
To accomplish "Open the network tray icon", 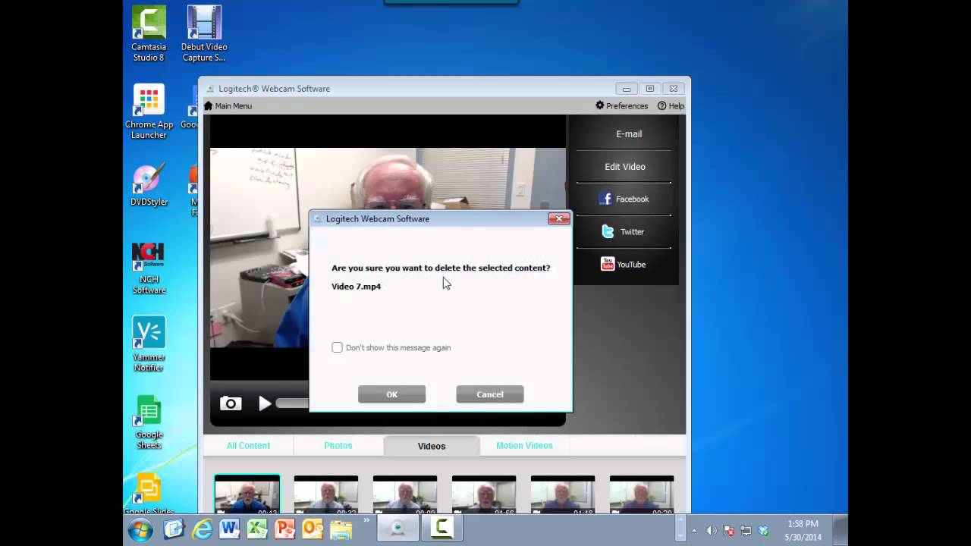I will click(746, 531).
